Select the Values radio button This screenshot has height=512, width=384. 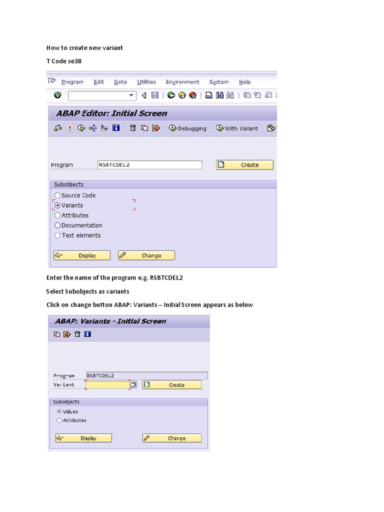[59, 411]
